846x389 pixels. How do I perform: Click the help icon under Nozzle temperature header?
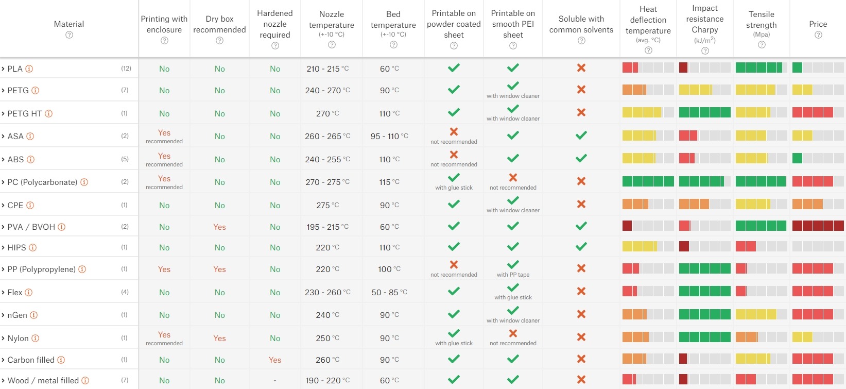coord(331,44)
